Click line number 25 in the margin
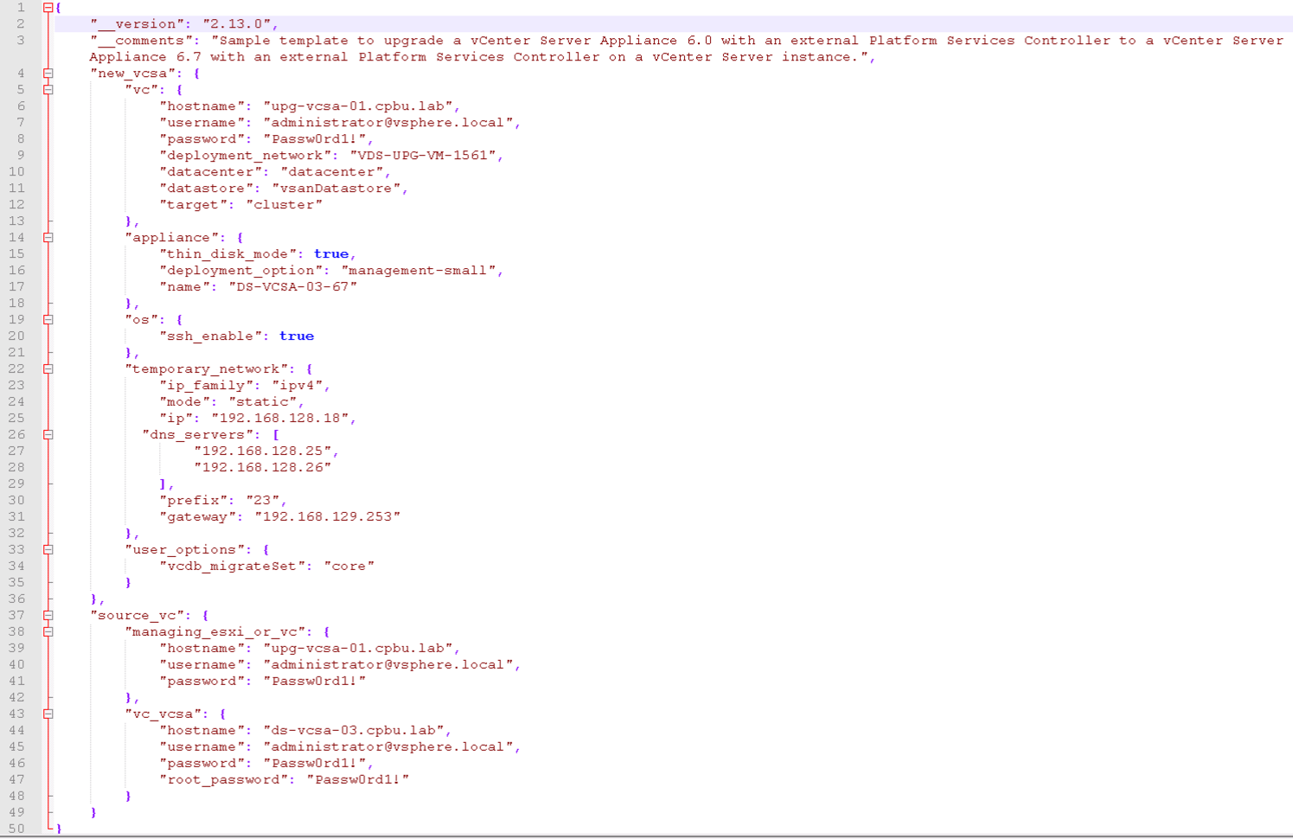The image size is (1293, 839). pos(16,419)
